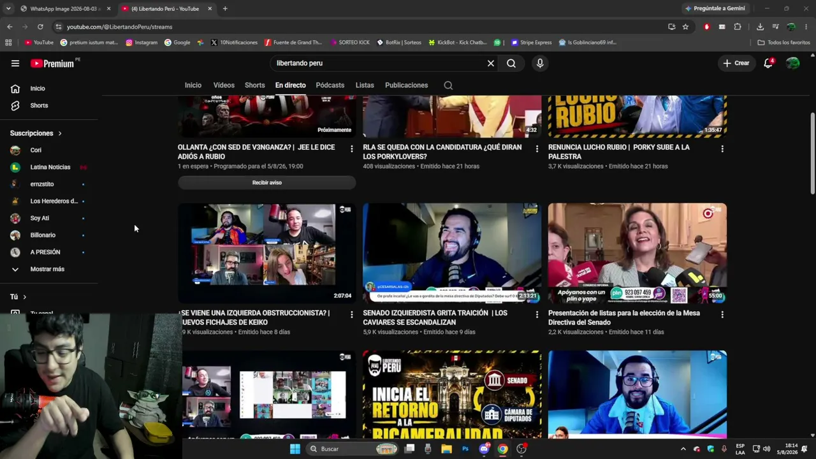Open options for the OLLANTA video
The image size is (816, 459).
(x=351, y=149)
